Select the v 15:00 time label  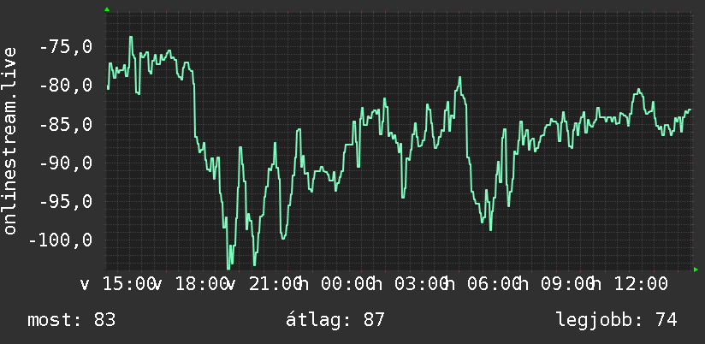coord(118,284)
